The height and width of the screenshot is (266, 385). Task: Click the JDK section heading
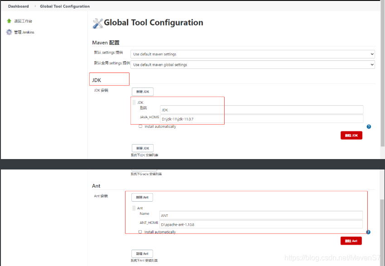click(96, 80)
